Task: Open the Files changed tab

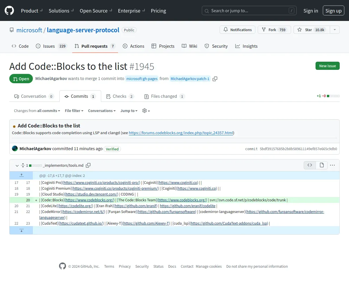Action: tap(165, 96)
